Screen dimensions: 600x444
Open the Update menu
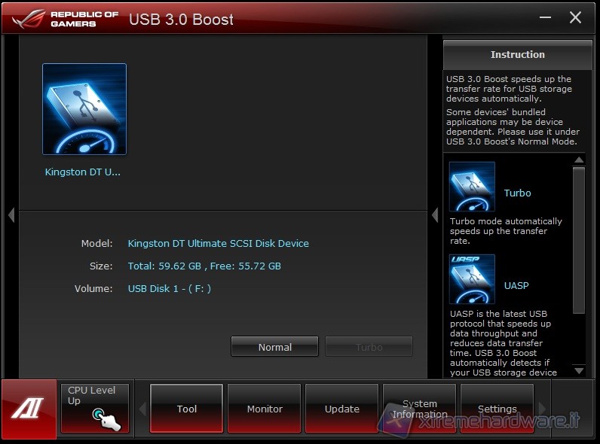(342, 409)
